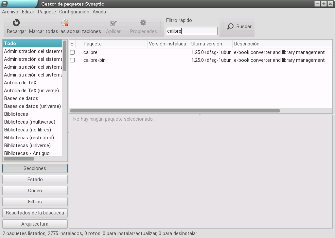Screen dimensions: 335x238
Task: Select Autoría de TeX (universe) section
Action: [31, 91]
